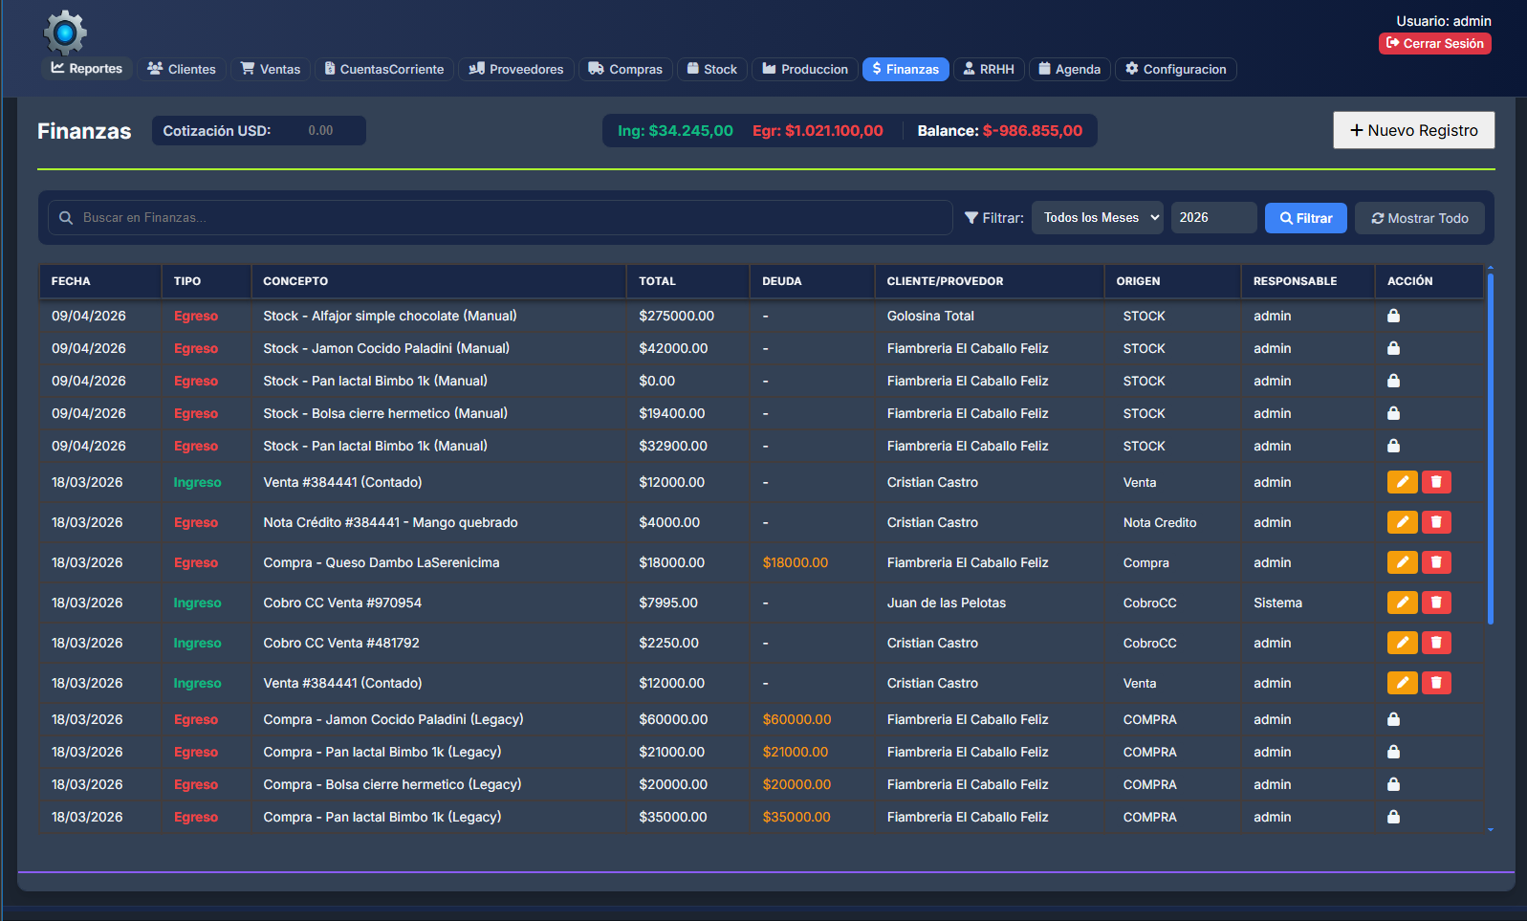Click the gear logo icon at top left

tap(65, 33)
